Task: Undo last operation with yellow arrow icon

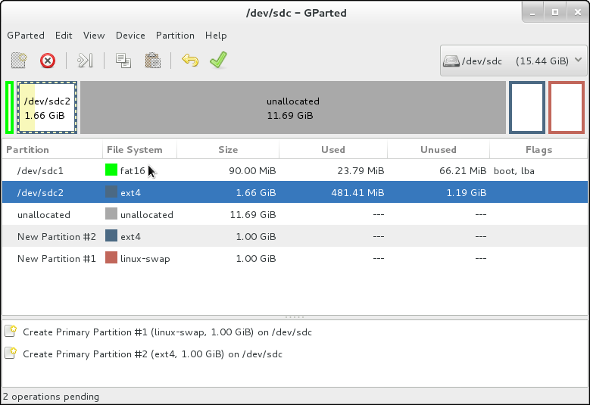Action: click(x=190, y=61)
